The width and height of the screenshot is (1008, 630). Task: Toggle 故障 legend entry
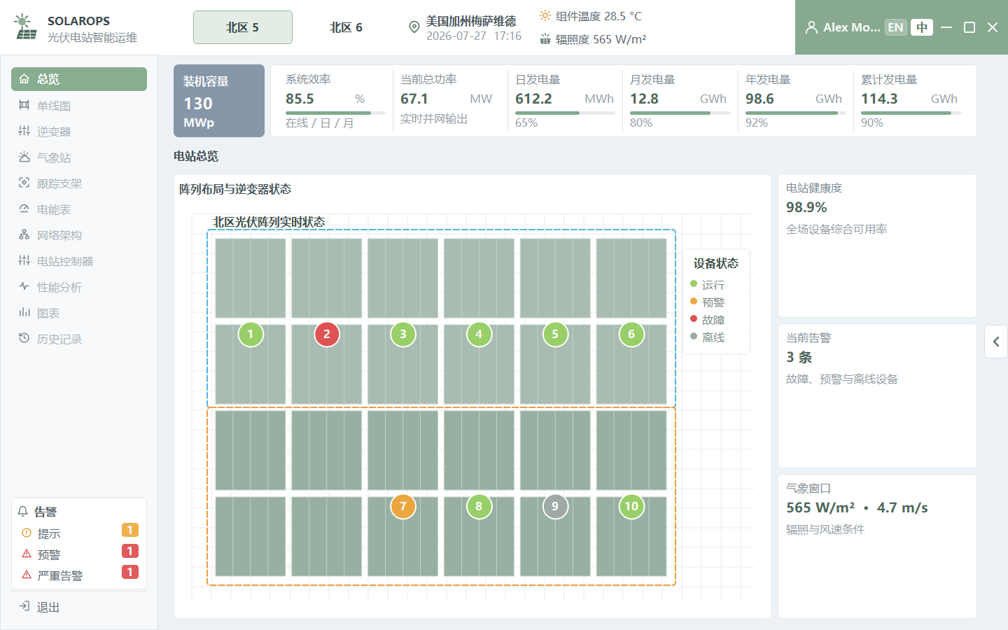click(707, 320)
